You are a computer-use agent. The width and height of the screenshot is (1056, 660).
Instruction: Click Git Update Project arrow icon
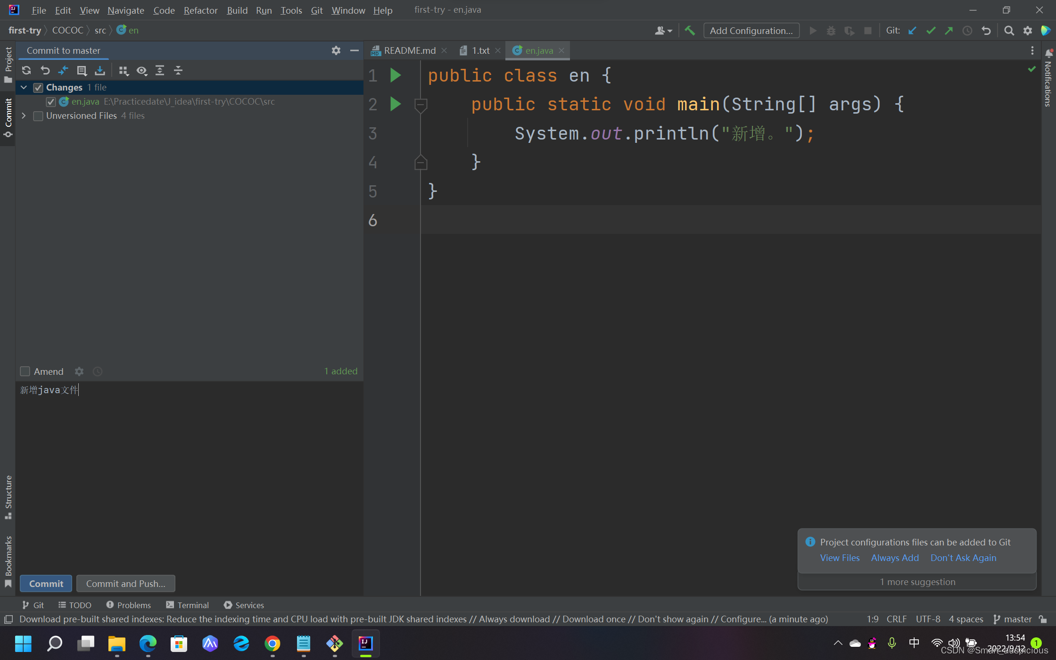click(x=913, y=31)
